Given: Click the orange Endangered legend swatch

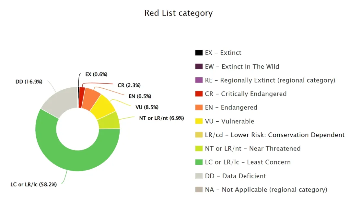Looking at the screenshot, I should coord(199,107).
